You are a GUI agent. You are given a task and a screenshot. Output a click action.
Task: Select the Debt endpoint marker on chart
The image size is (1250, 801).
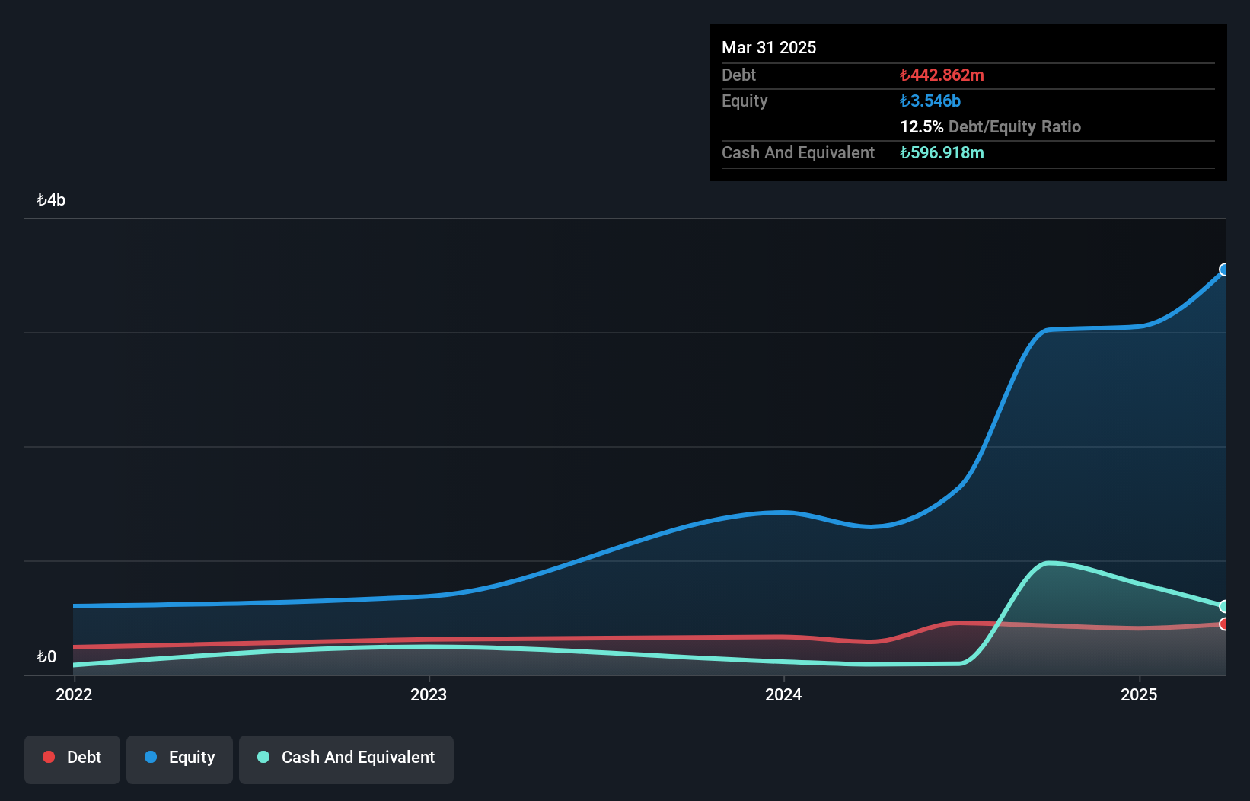click(x=1224, y=624)
